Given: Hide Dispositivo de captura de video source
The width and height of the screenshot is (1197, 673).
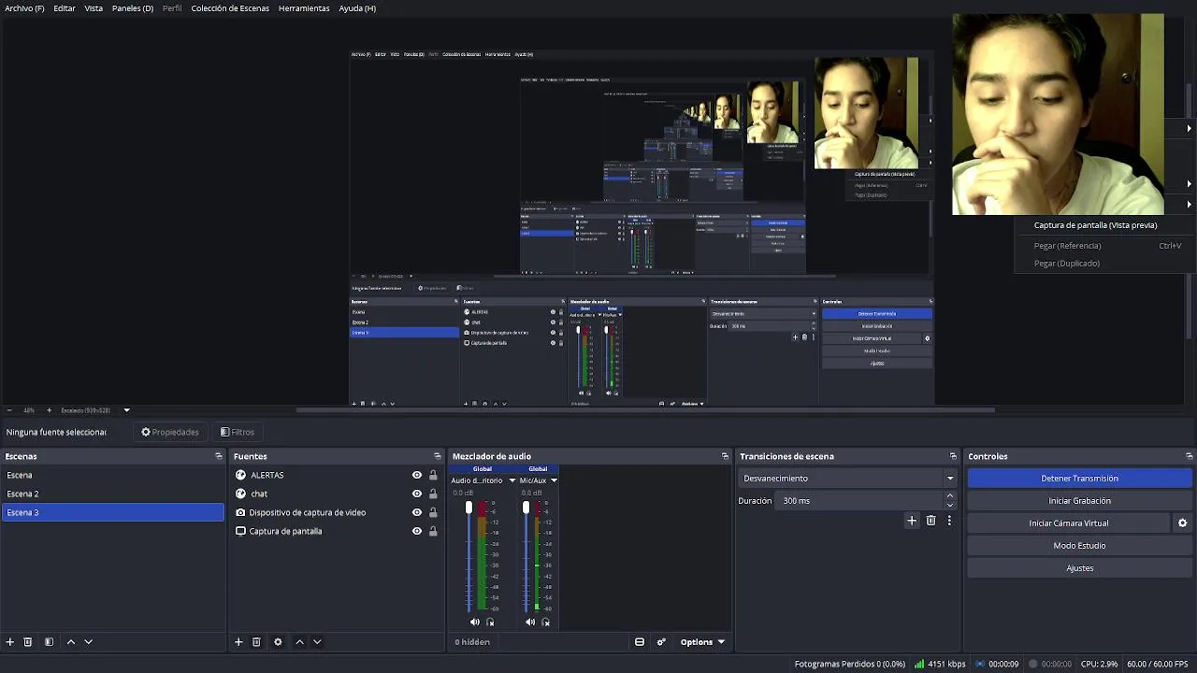Looking at the screenshot, I should 417,512.
